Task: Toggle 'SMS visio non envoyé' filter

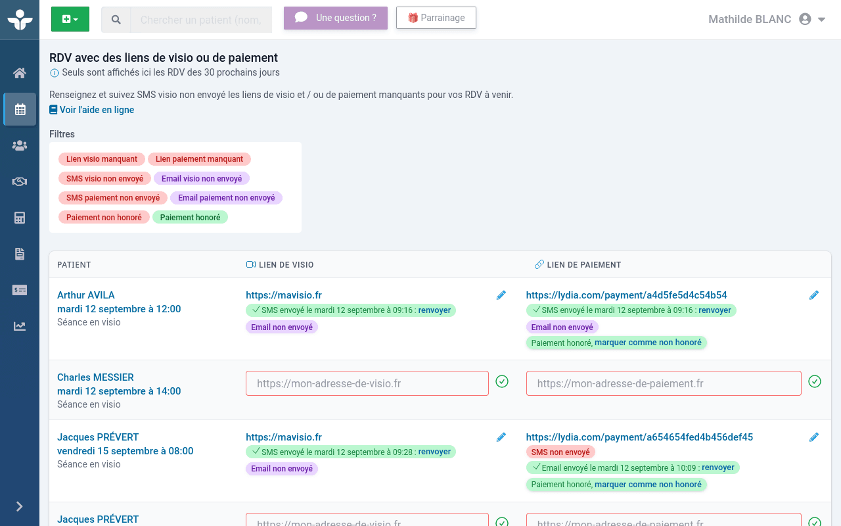Action: point(104,179)
